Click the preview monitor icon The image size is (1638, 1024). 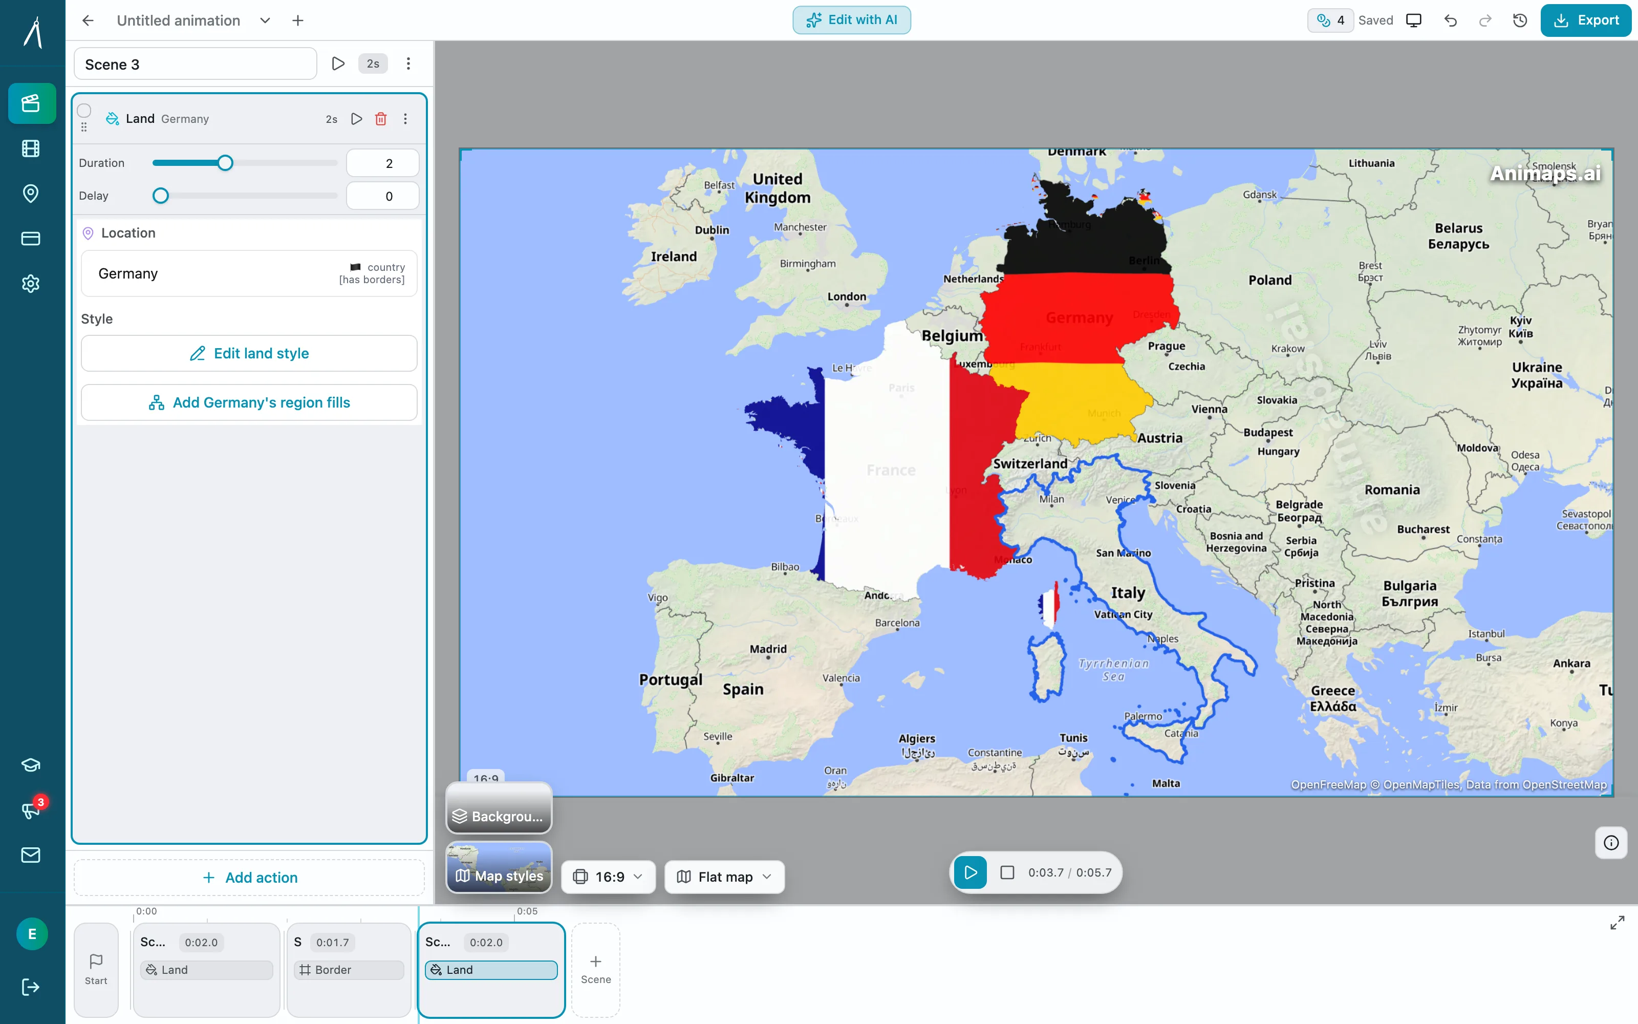coord(1414,20)
